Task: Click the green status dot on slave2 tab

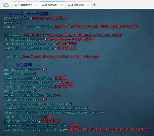Action: 69,5
